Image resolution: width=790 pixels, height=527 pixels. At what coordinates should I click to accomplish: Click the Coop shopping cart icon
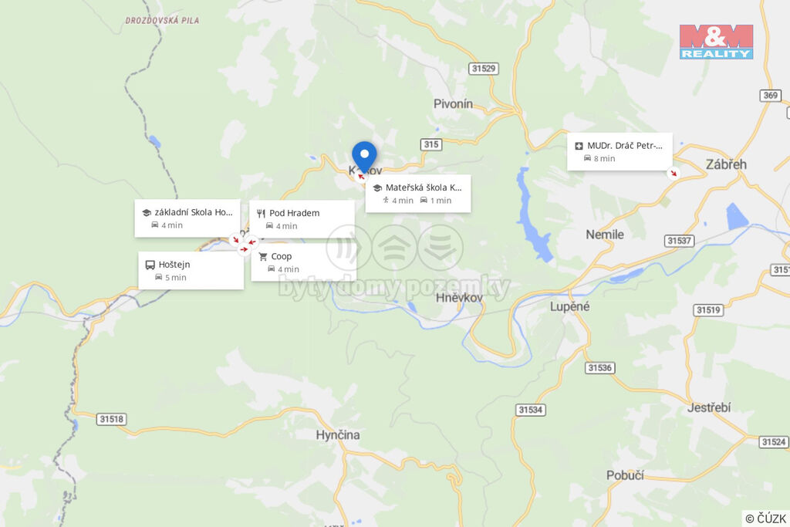click(x=263, y=257)
